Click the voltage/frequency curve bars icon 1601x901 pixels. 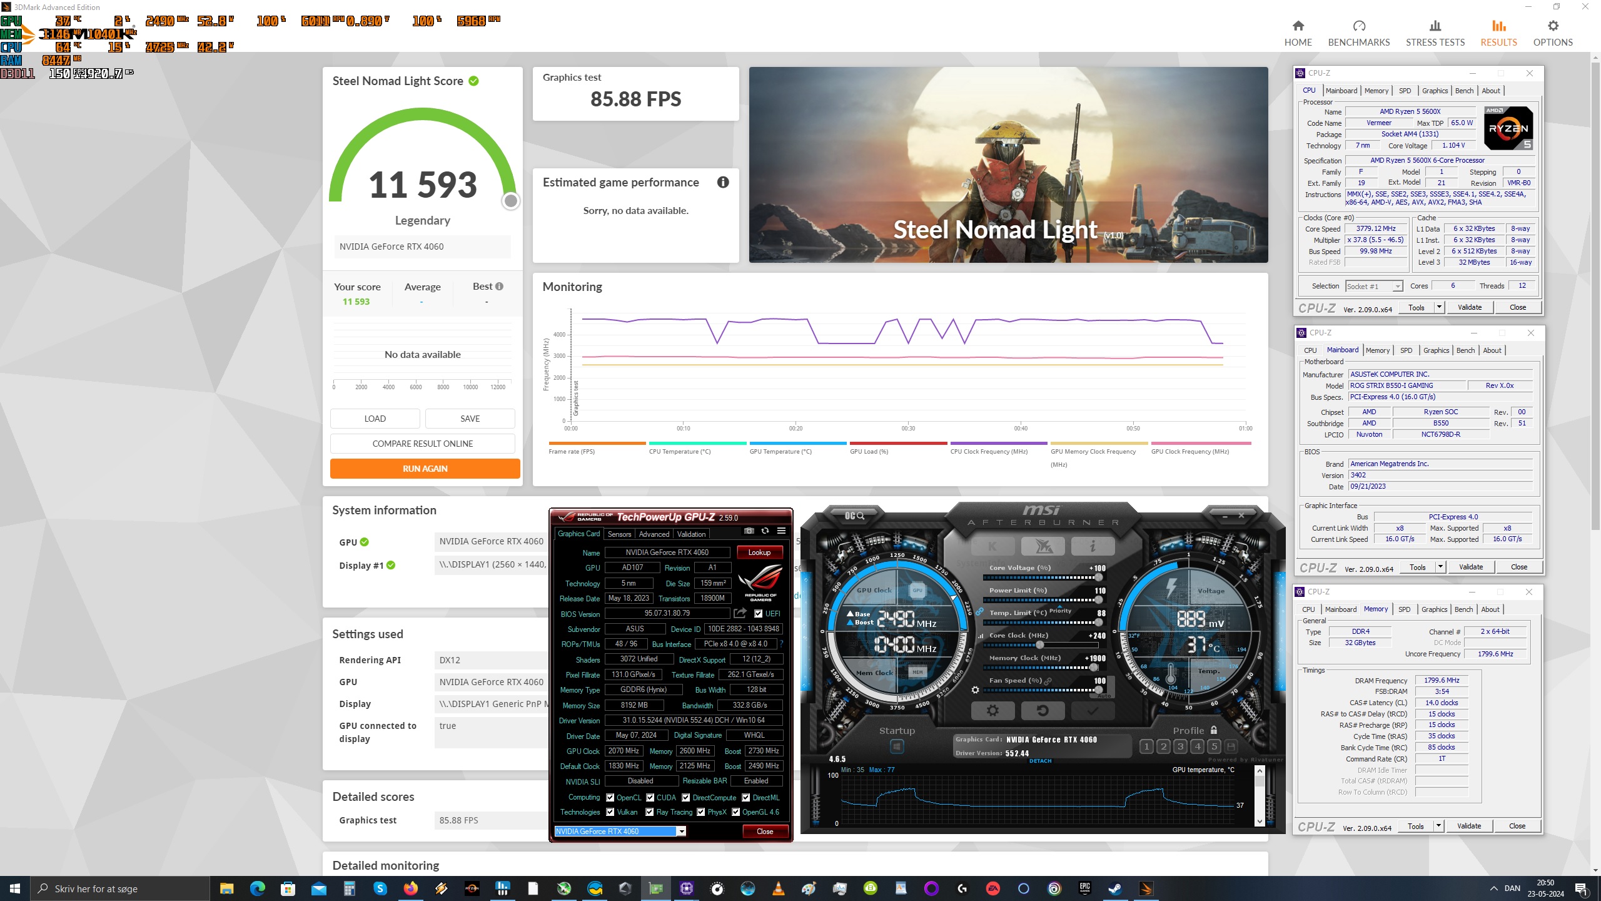981,636
